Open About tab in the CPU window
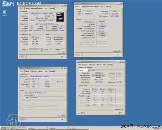The image size is (162, 130). point(52,8)
